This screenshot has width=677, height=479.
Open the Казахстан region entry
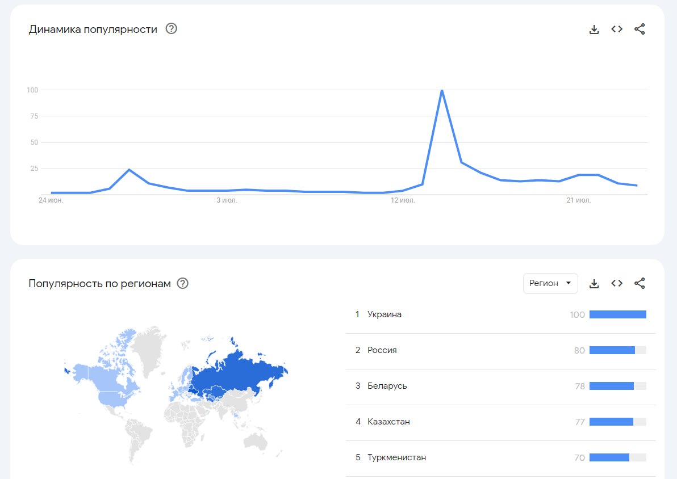click(388, 422)
